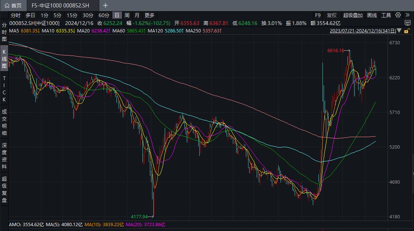
Task: Open the 画线 drawing tools
Action: pos(372,15)
